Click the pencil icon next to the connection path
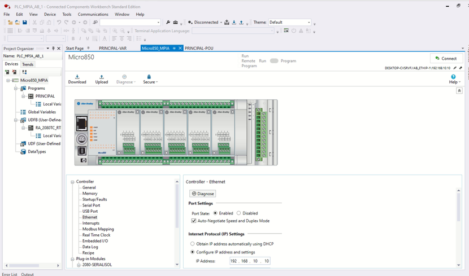The height and width of the screenshot is (276, 469). click(455, 68)
